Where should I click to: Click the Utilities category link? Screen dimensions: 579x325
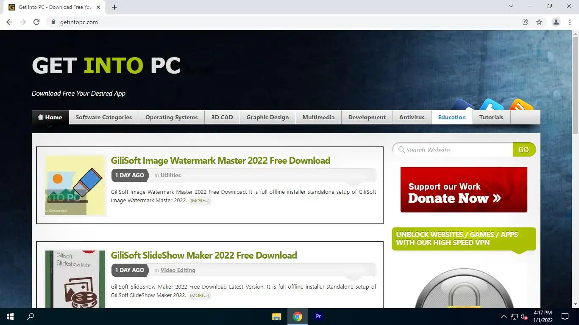[x=170, y=175]
